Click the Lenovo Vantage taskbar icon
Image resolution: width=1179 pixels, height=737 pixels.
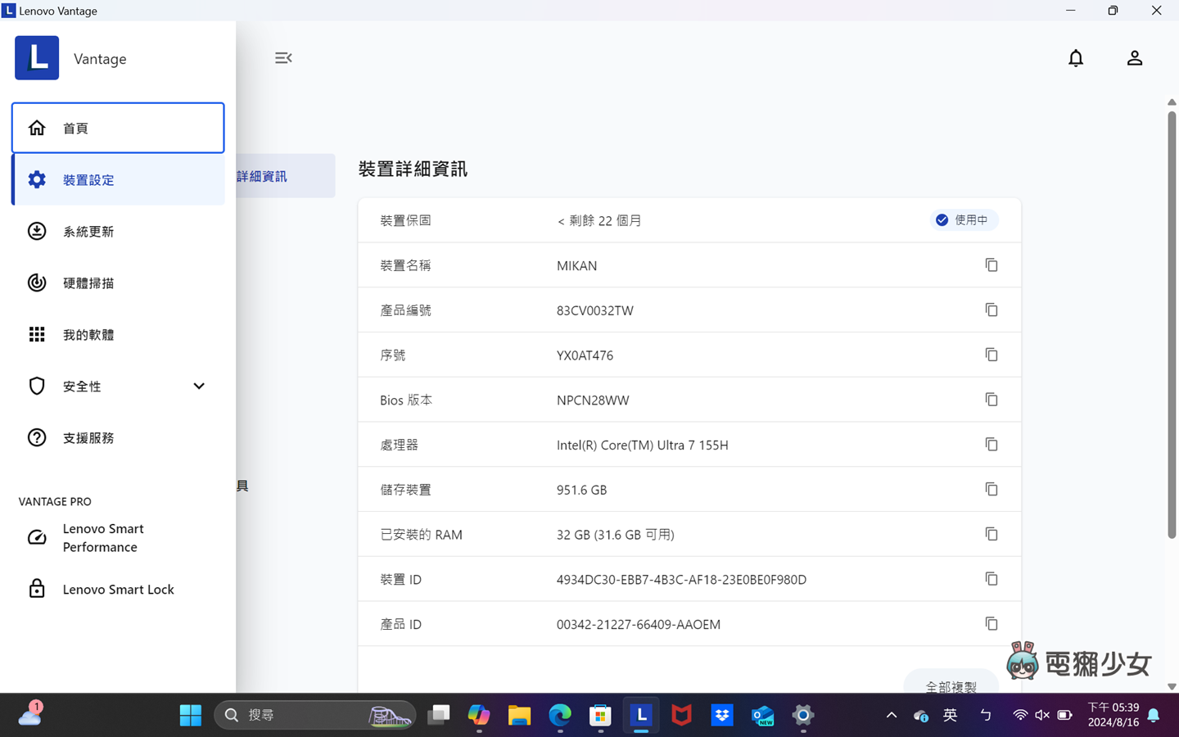(641, 715)
